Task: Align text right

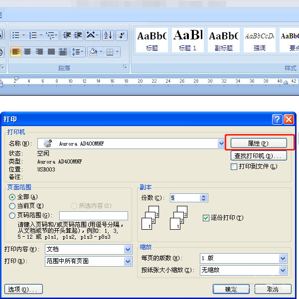Action: point(39,52)
